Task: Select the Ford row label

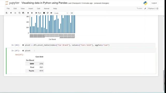Action: tap(32, 67)
